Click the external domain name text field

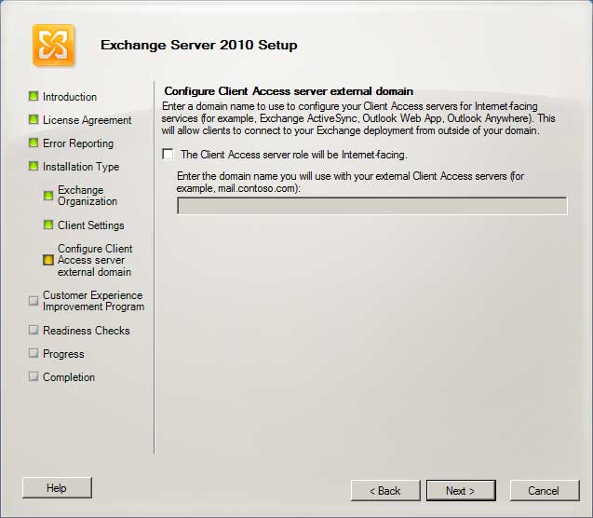371,206
